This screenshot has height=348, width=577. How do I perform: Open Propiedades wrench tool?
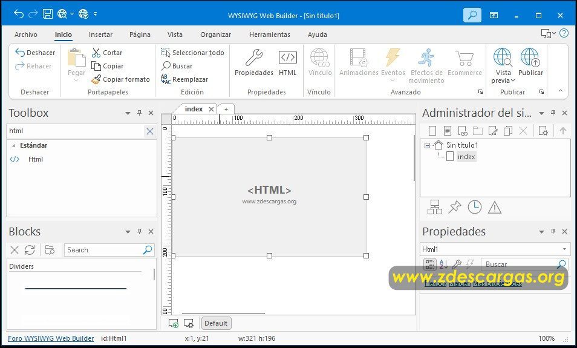(x=254, y=62)
